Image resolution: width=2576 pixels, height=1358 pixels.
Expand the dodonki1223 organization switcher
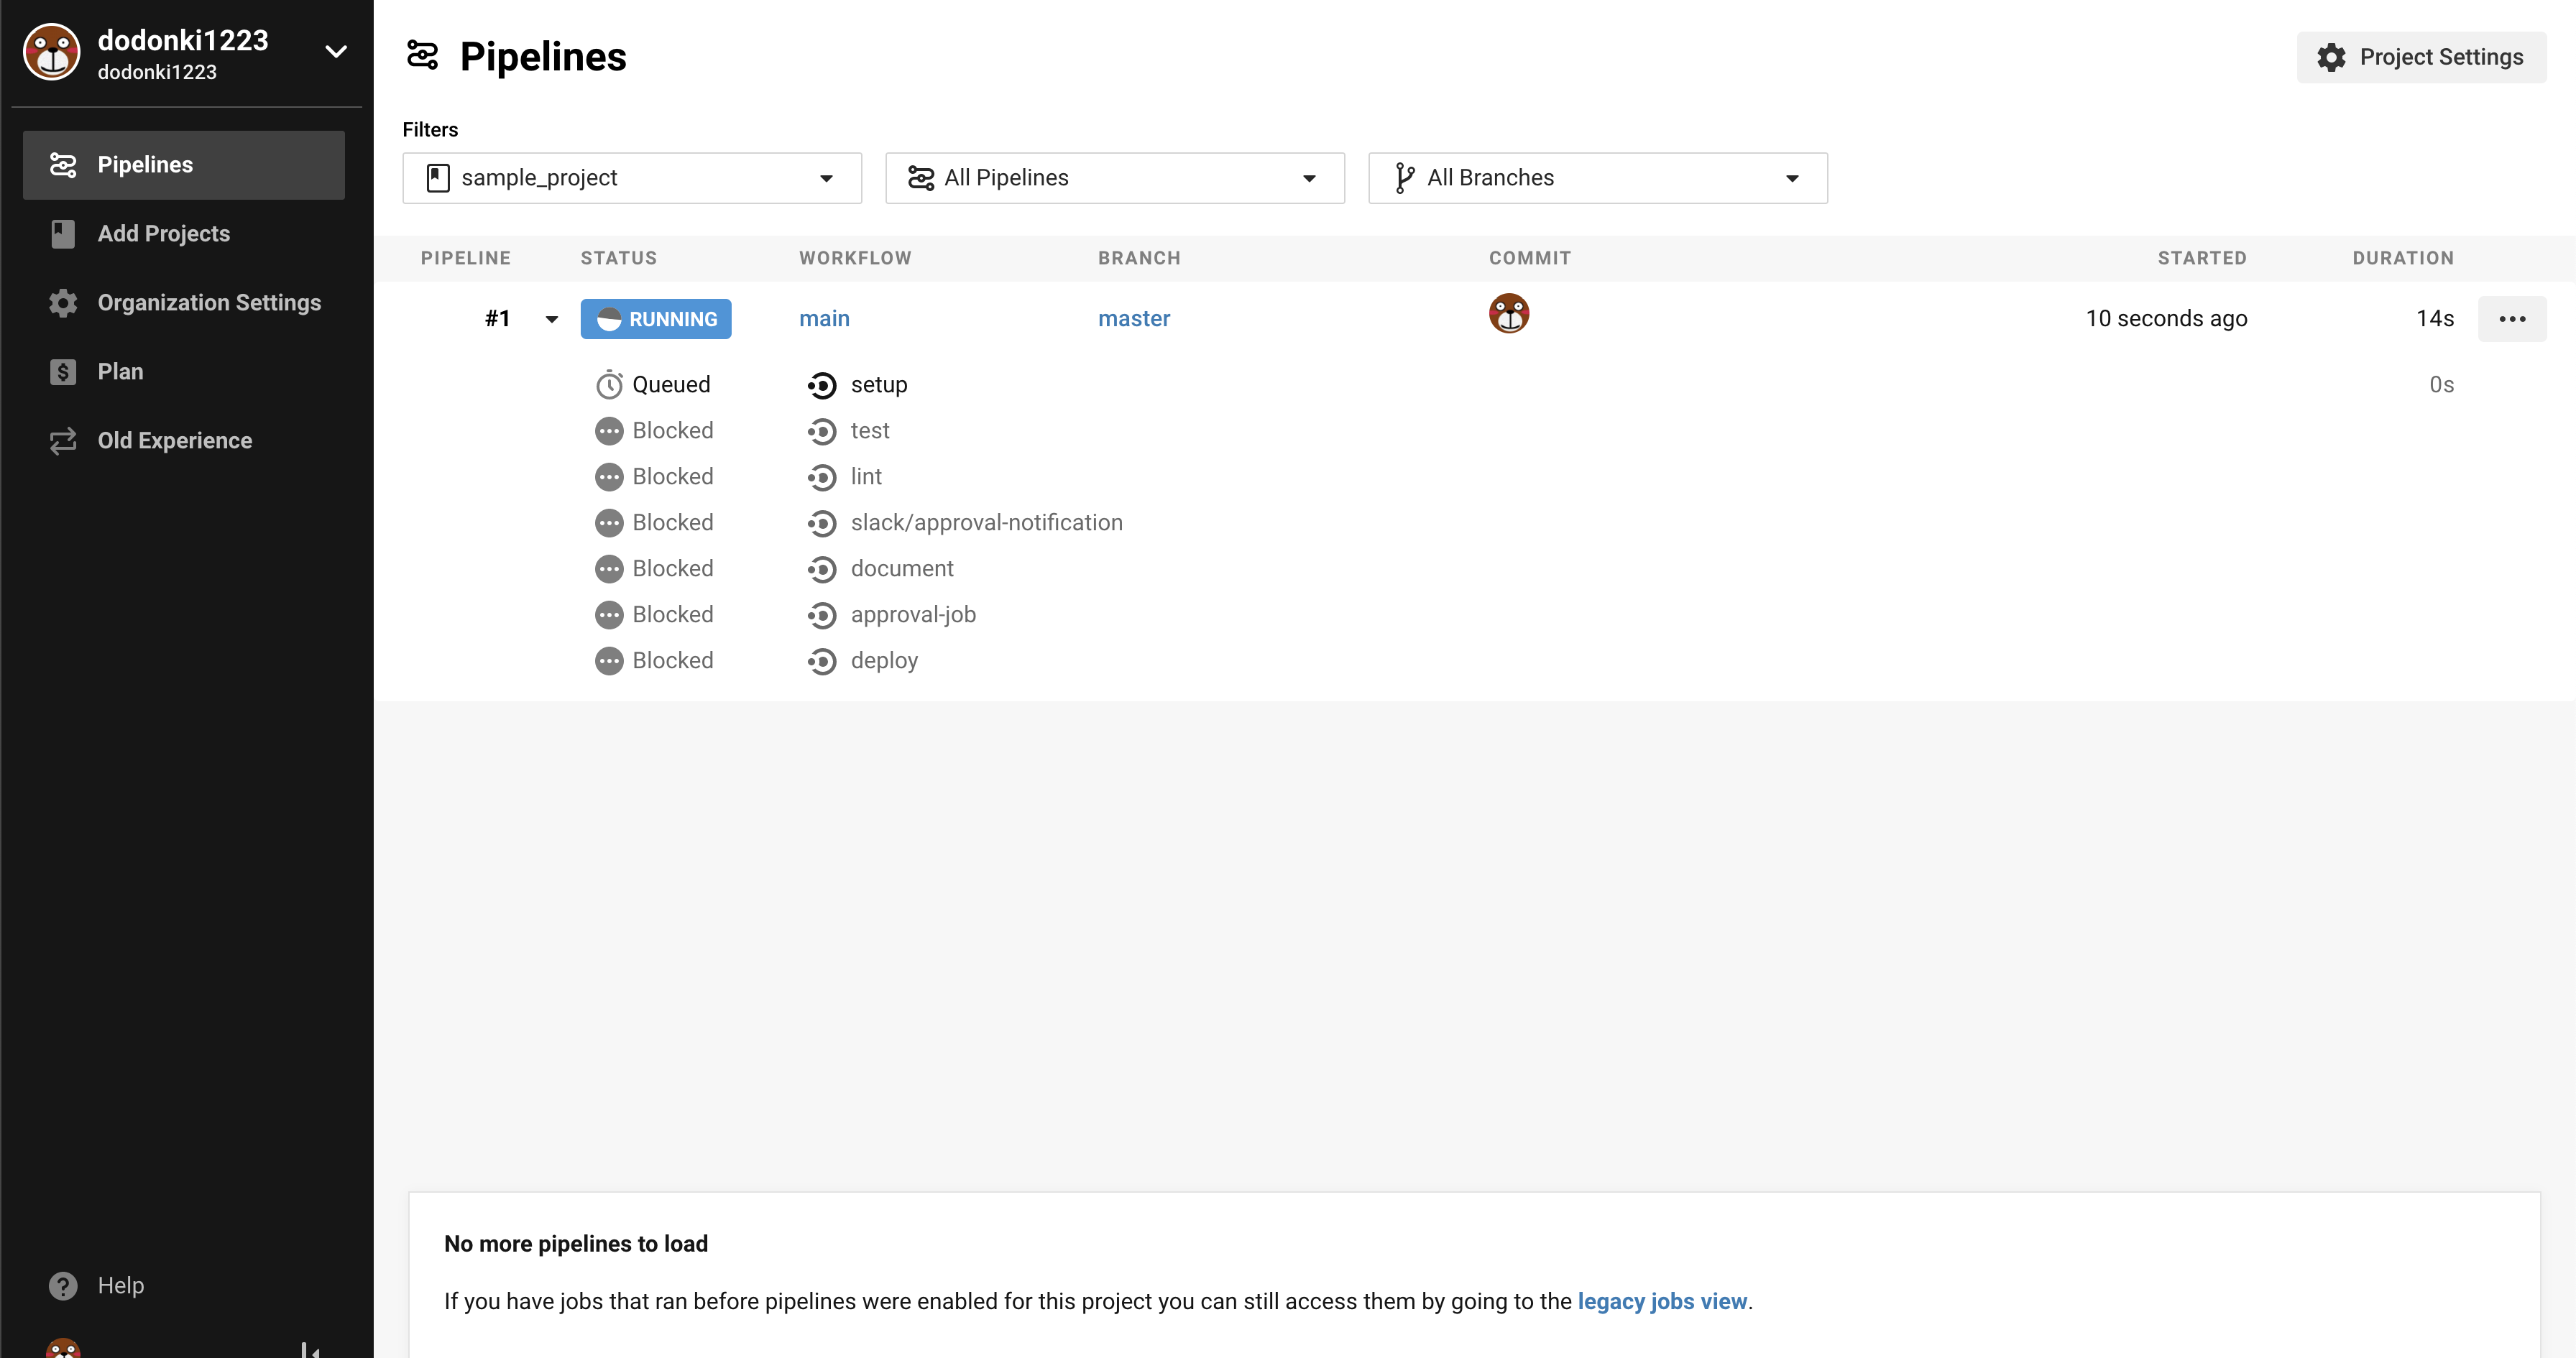pos(336,52)
